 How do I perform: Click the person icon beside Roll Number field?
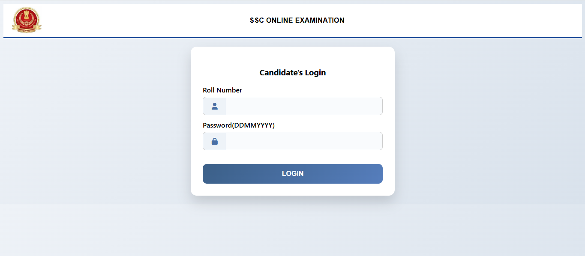coord(215,106)
